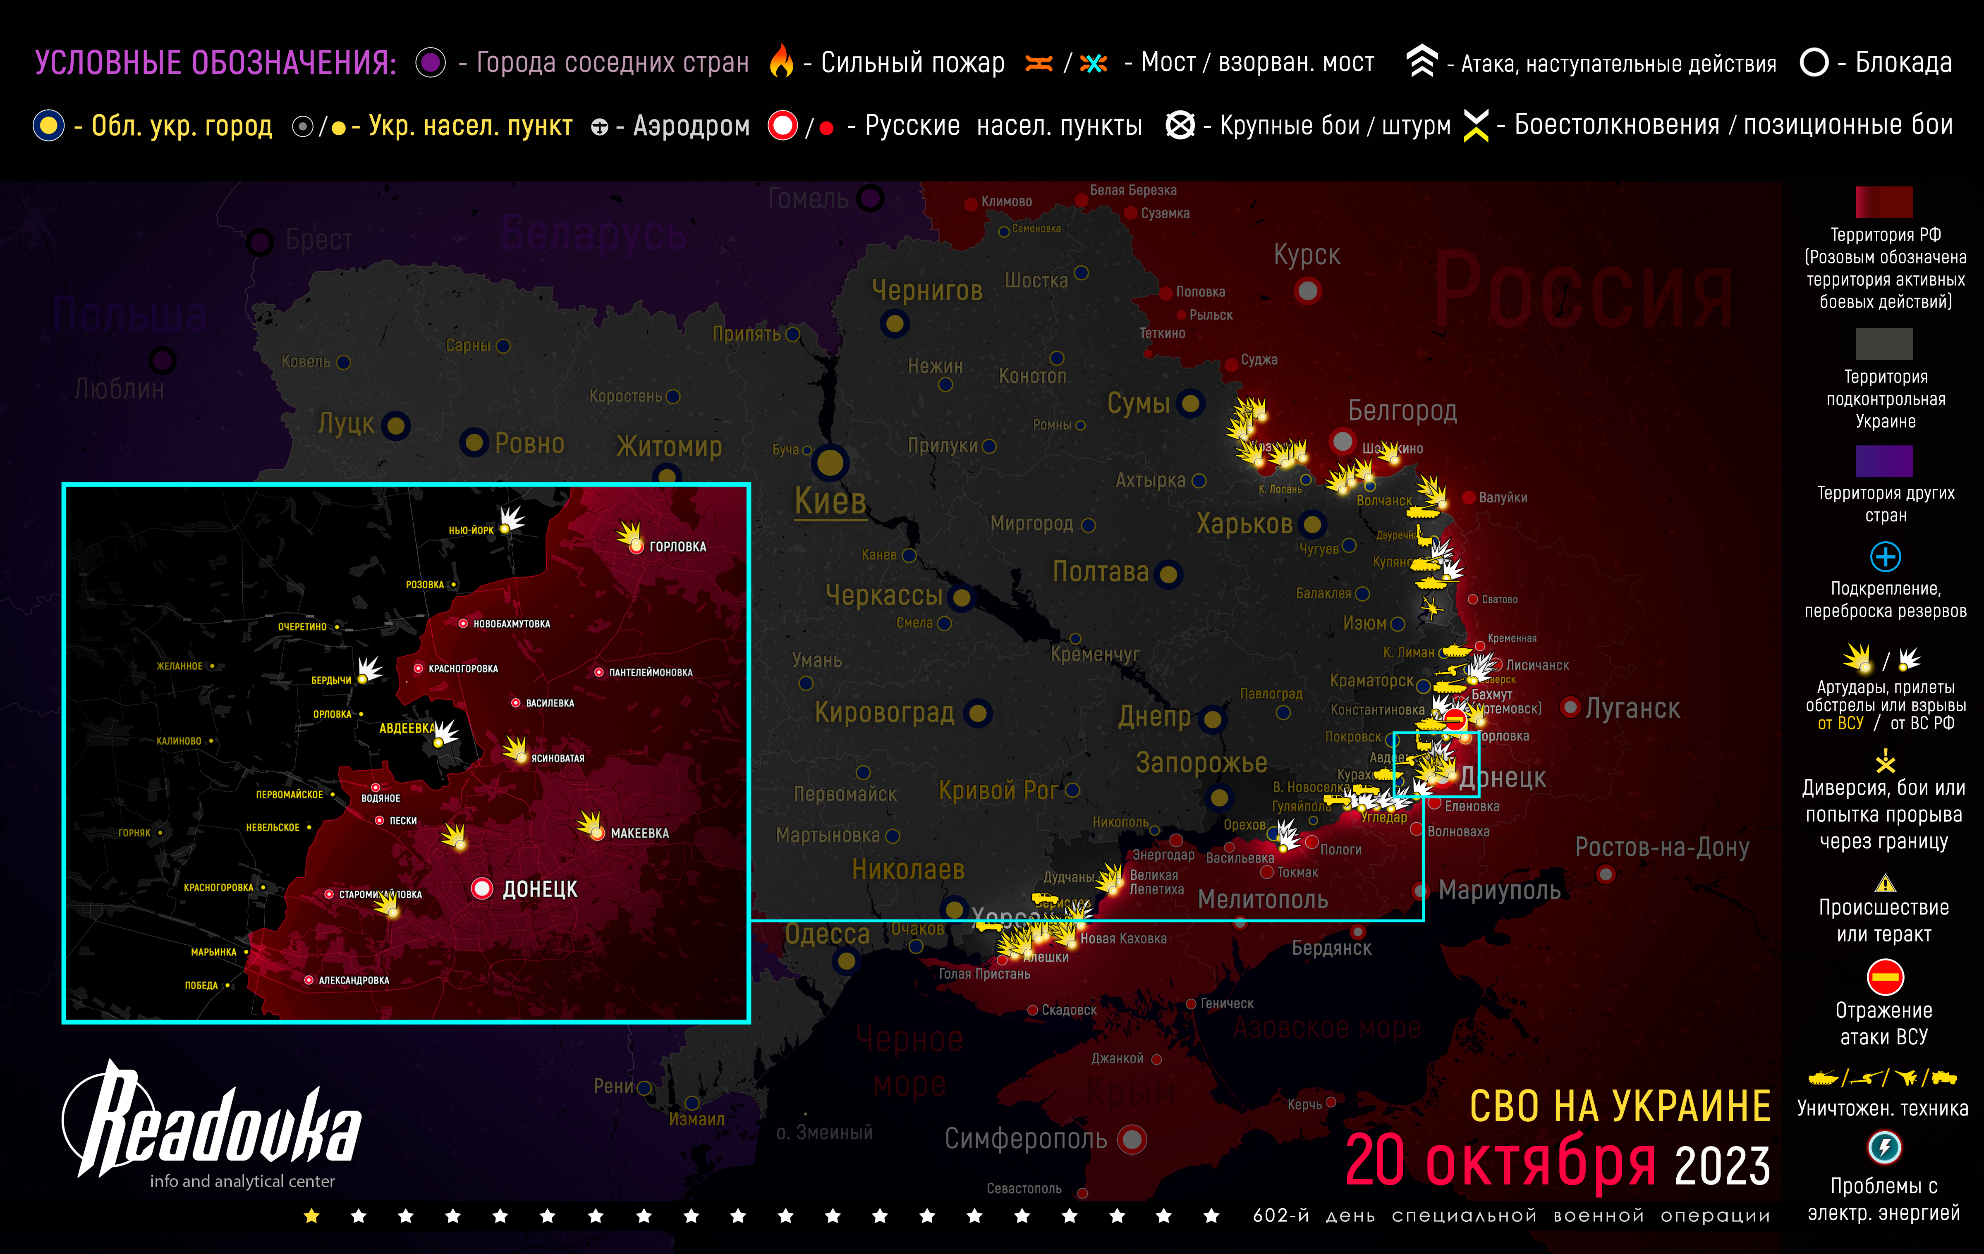The width and height of the screenshot is (1984, 1254).
Task: Click the white ring blockade legend icon
Action: pyautogui.click(x=1814, y=62)
